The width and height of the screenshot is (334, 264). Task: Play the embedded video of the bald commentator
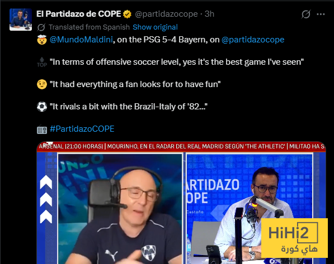coord(120,209)
